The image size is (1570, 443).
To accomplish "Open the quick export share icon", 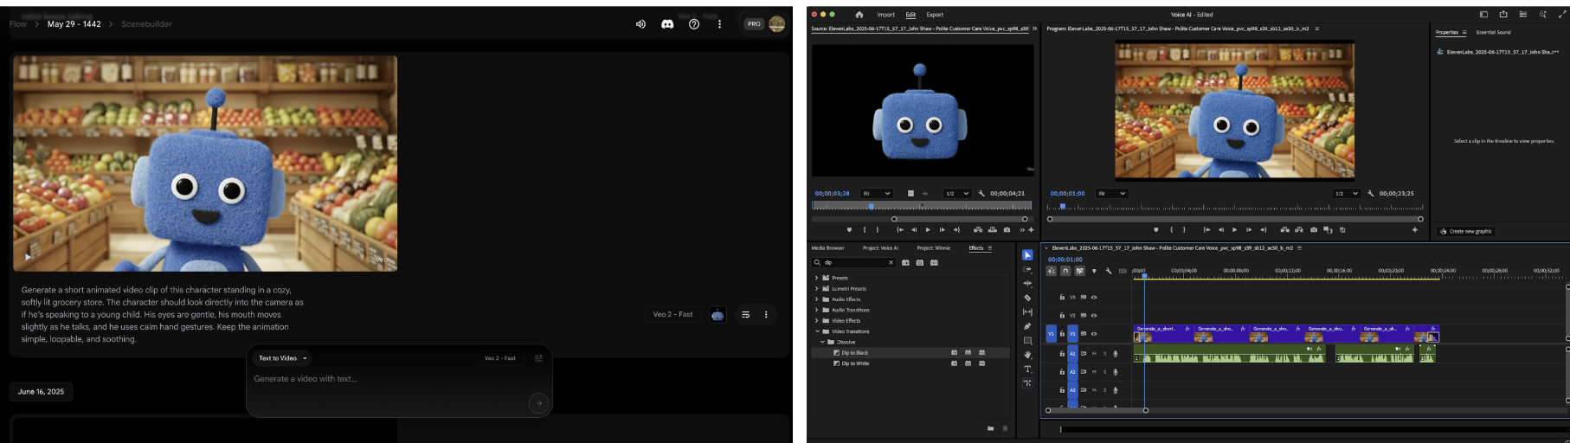I will pos(1503,15).
